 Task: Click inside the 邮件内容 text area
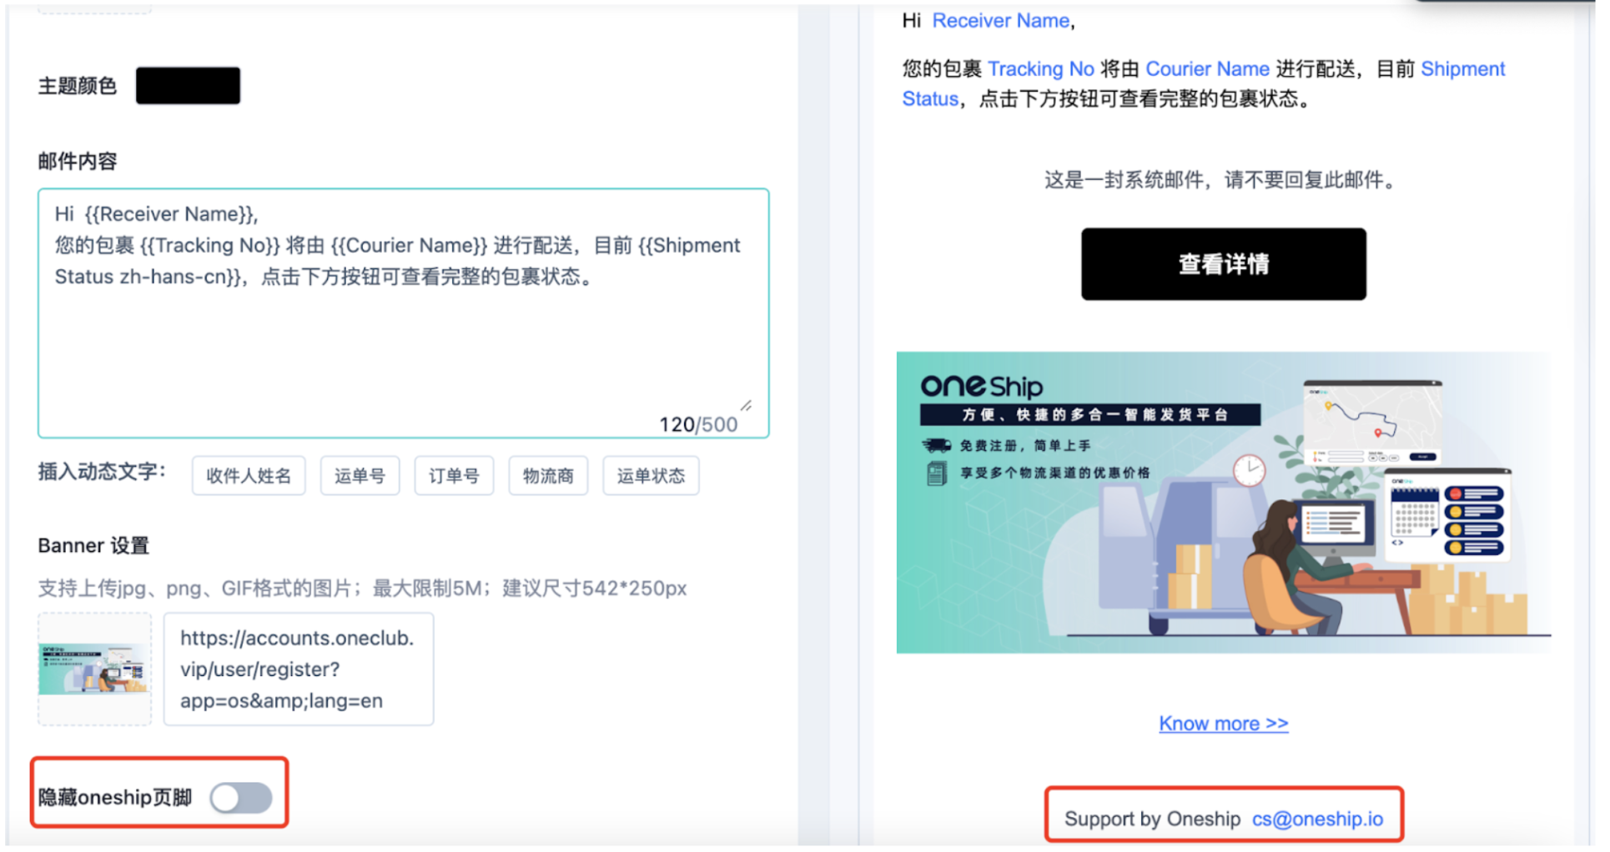(x=403, y=313)
